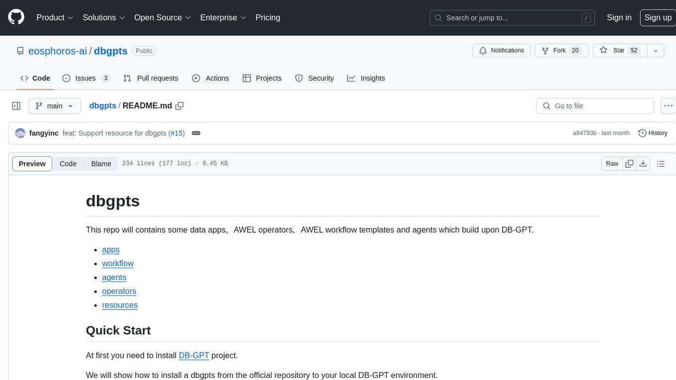Screen dimensions: 676x380
Task: Open the dbgpts repository link
Action: pos(111,51)
